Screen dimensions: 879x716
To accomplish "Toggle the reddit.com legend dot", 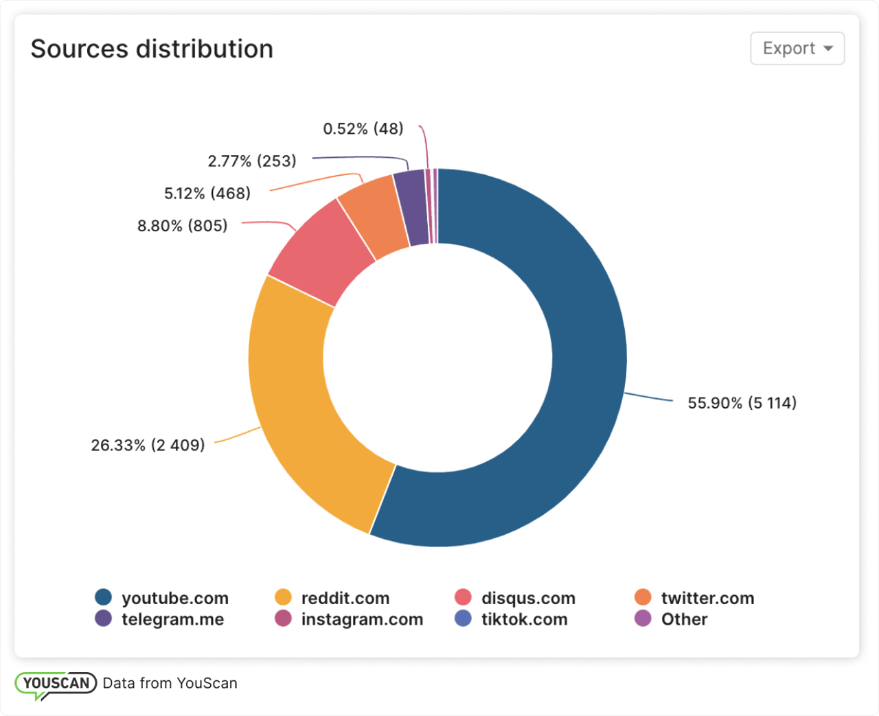I will (x=283, y=597).
